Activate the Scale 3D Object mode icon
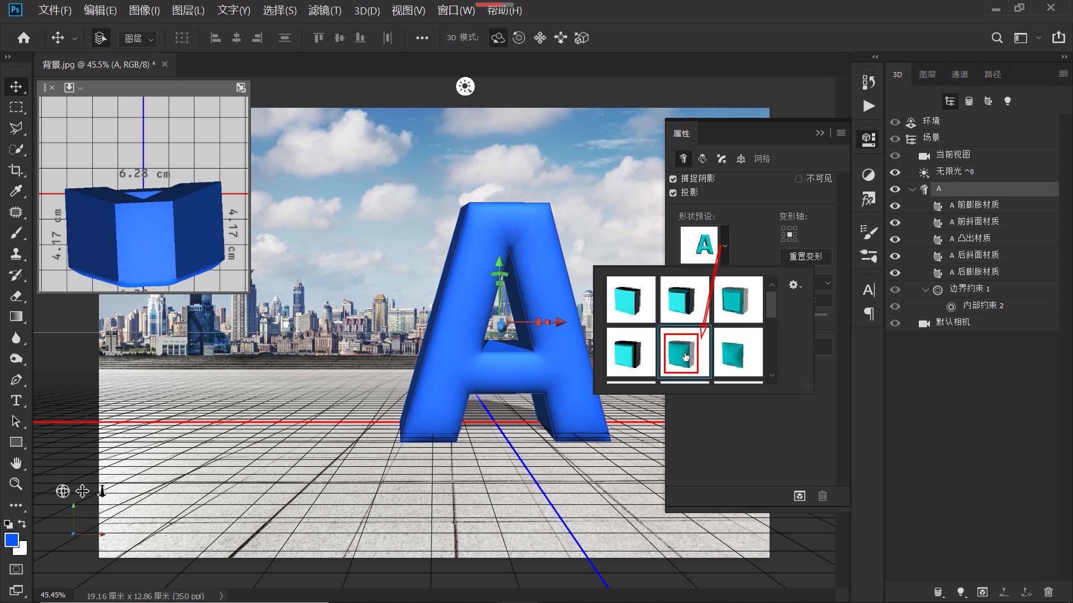Viewport: 1073px width, 603px height. 582,38
